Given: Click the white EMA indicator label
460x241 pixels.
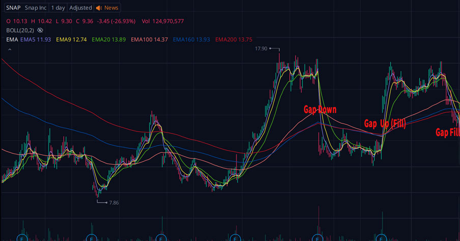Looking at the screenshot, I should click(12, 40).
